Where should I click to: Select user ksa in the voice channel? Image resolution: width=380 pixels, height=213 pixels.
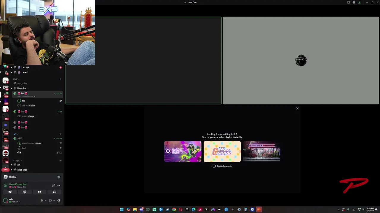click(x=39, y=101)
